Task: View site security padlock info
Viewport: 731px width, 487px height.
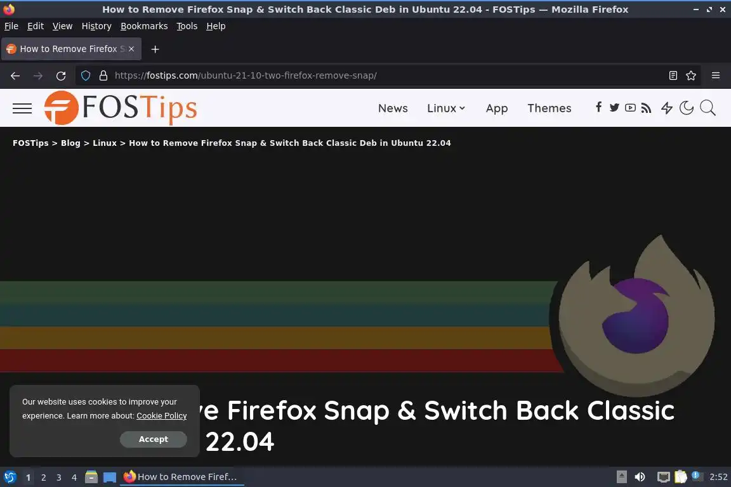Action: coord(103,75)
